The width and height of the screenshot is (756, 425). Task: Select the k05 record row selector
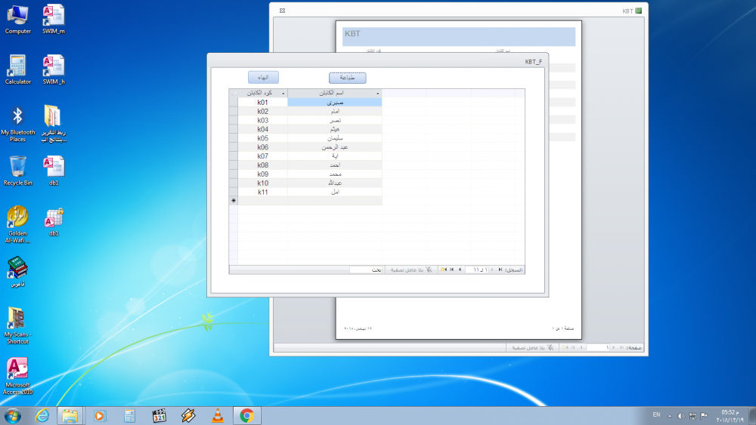click(233, 138)
